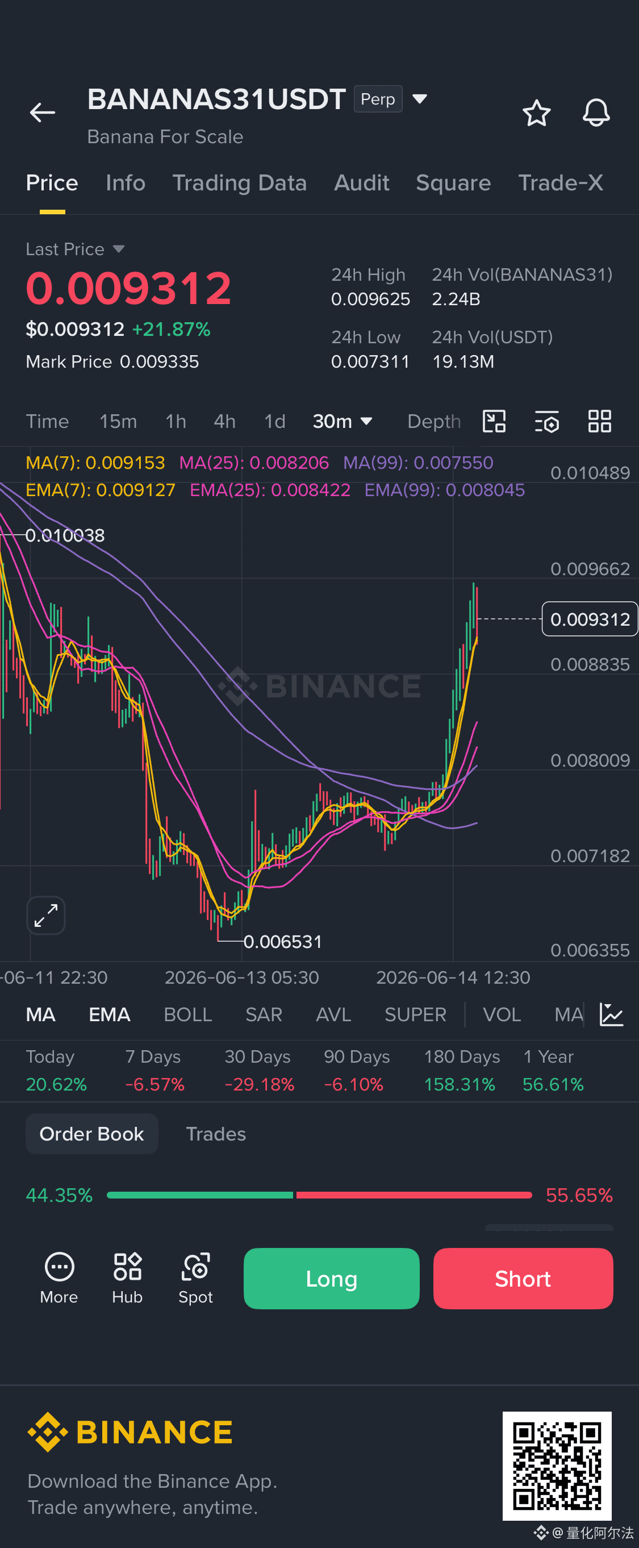Toggle the EMA indicator
The height and width of the screenshot is (1548, 639).
click(x=109, y=1014)
